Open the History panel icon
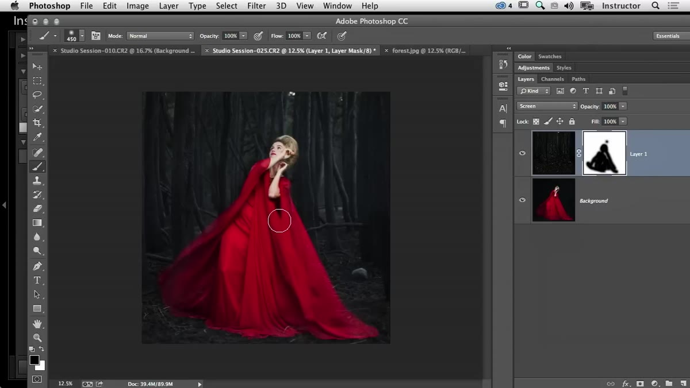Screen dimensions: 690x388 [503, 64]
